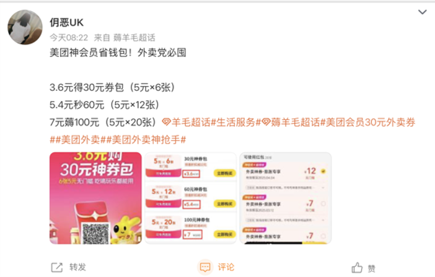Viewport: 435px width, 277px height.
Task: Click the repost share icon
Action: tap(57, 267)
